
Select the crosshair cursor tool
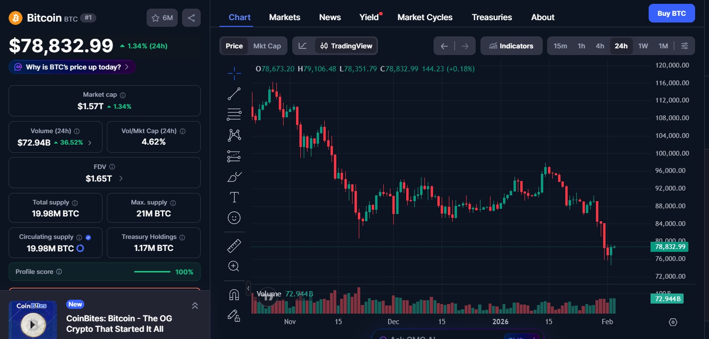[x=234, y=73]
